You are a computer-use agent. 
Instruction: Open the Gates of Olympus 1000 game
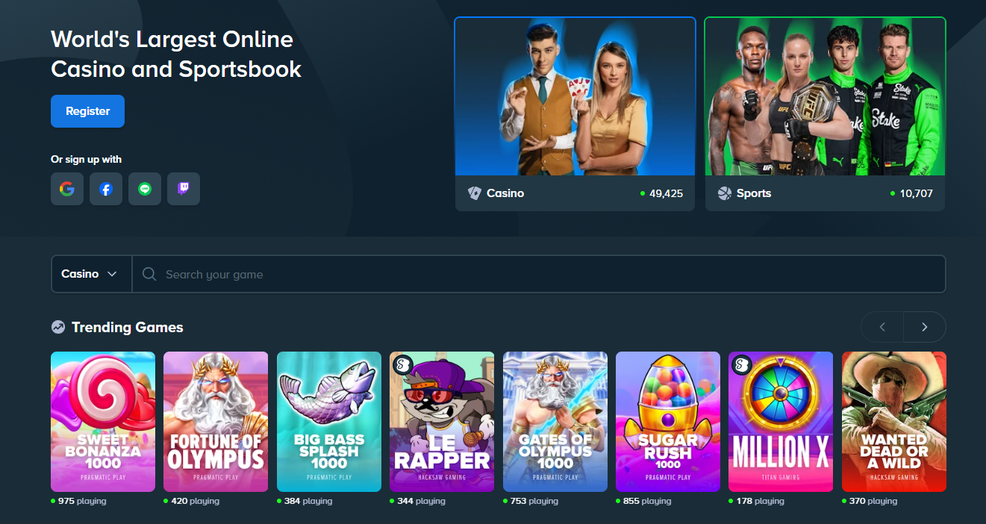(x=555, y=422)
